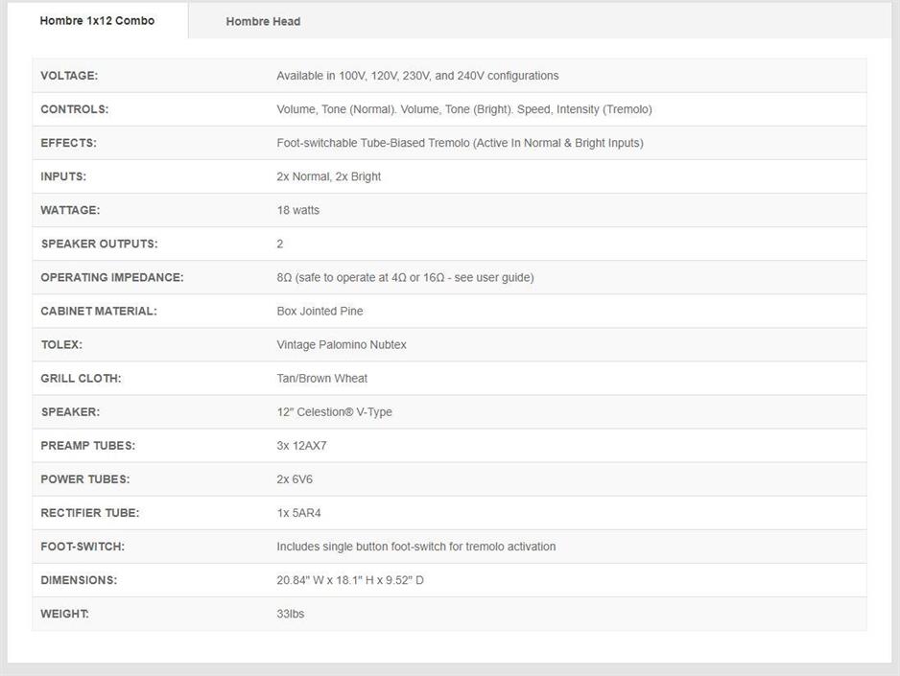This screenshot has height=676, width=900.
Task: Click the DIMENSIONS value text
Action: click(x=350, y=580)
